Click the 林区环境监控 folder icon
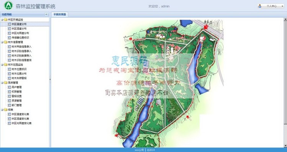 pos(6,20)
